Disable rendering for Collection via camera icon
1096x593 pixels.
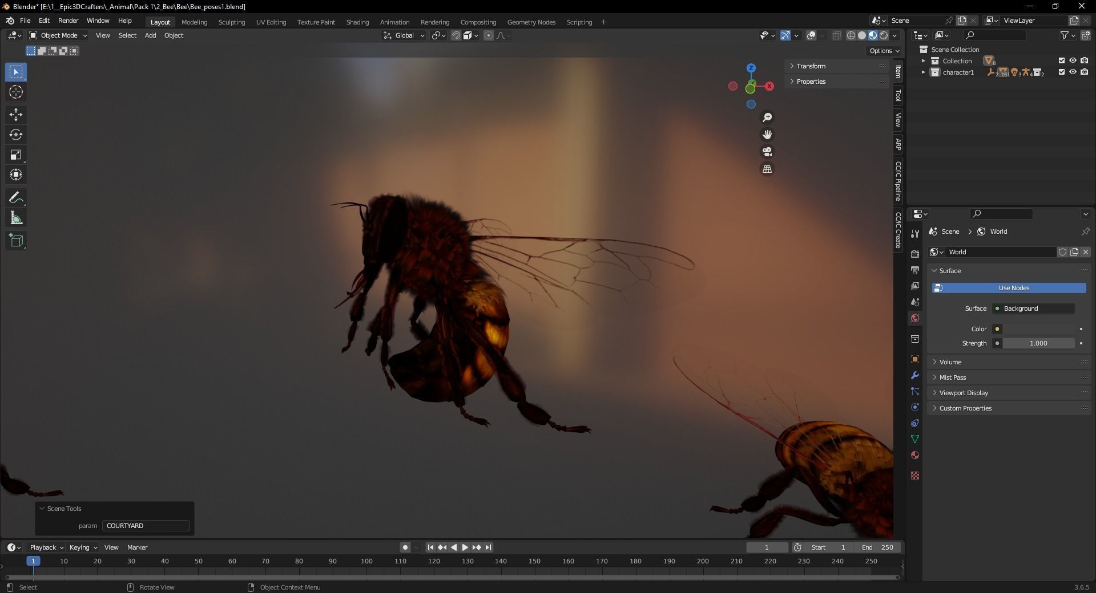coord(1085,60)
